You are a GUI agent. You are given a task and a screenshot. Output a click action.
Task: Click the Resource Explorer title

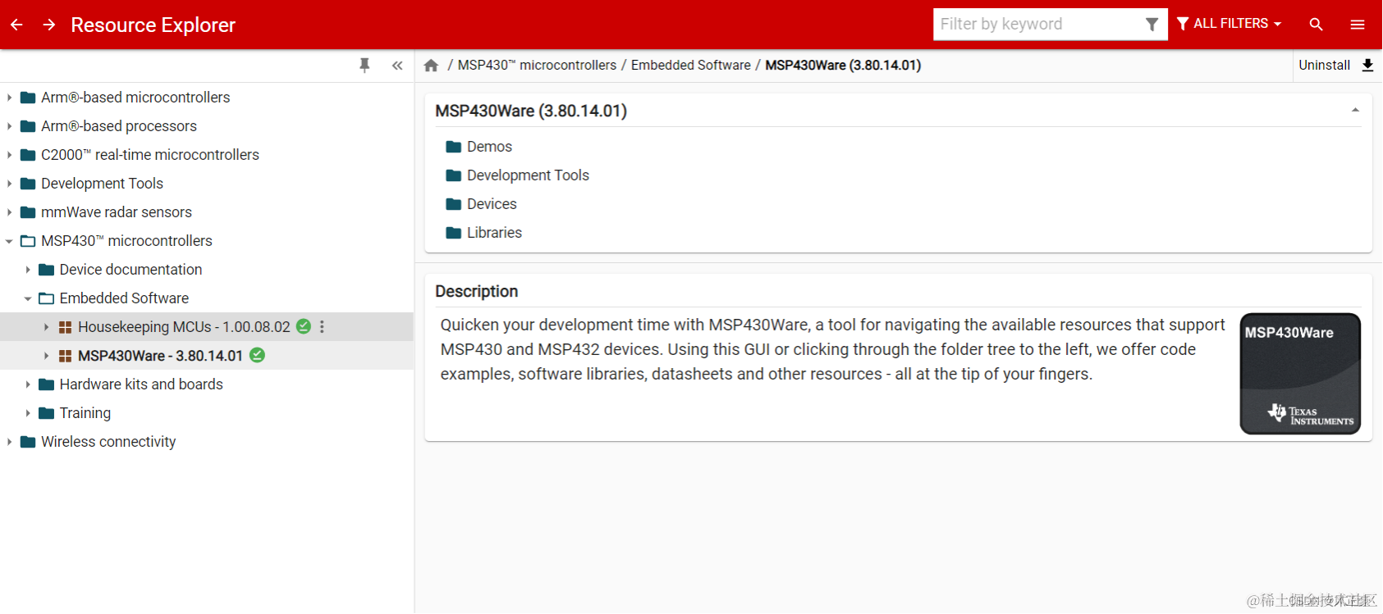(153, 25)
